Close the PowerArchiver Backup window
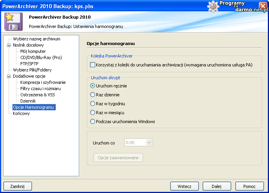The height and width of the screenshot is (193, 269). 262,6
